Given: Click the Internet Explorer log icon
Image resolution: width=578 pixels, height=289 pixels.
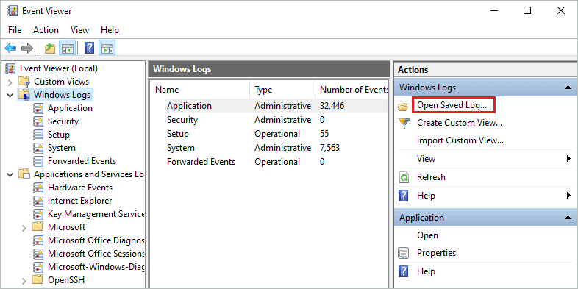Looking at the screenshot, I should [x=38, y=201].
